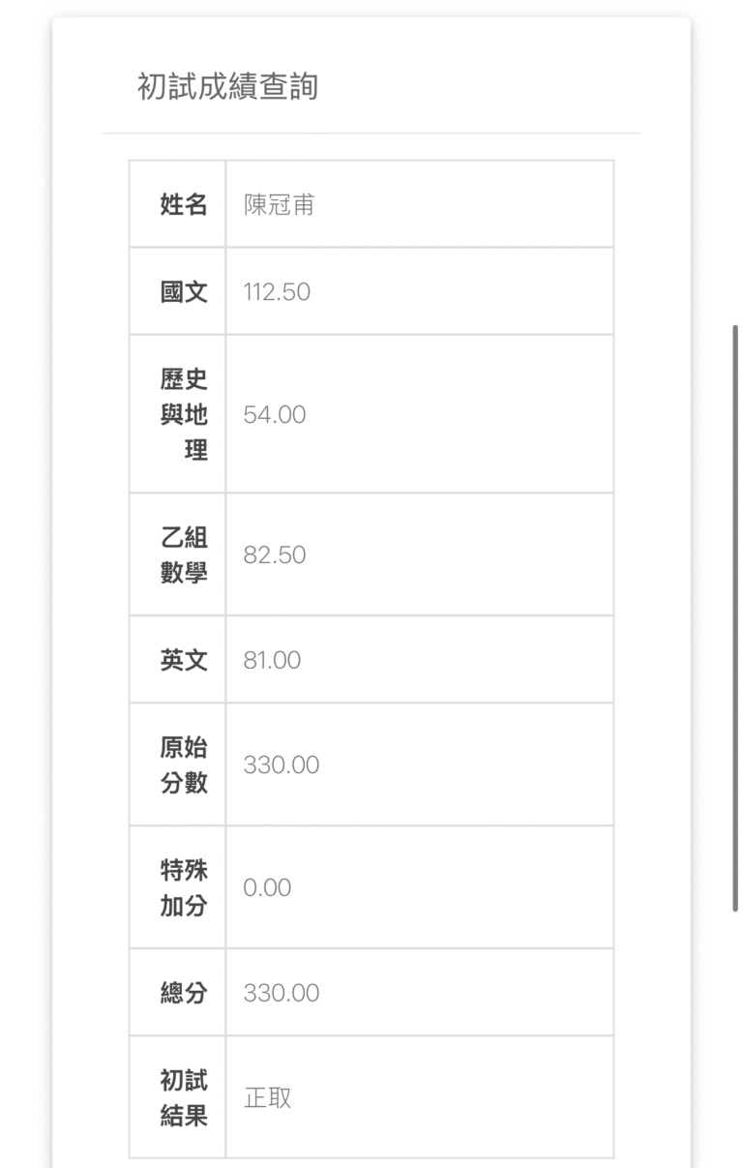Select the 歷史與地理 score 54.00
The height and width of the screenshot is (1168, 743).
point(275,415)
